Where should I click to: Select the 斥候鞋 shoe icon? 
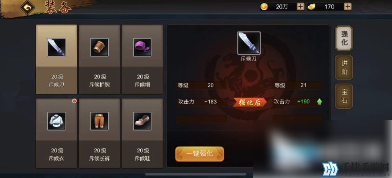(x=142, y=121)
